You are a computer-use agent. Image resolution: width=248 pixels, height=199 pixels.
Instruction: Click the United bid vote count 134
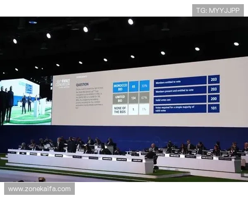point(134,98)
